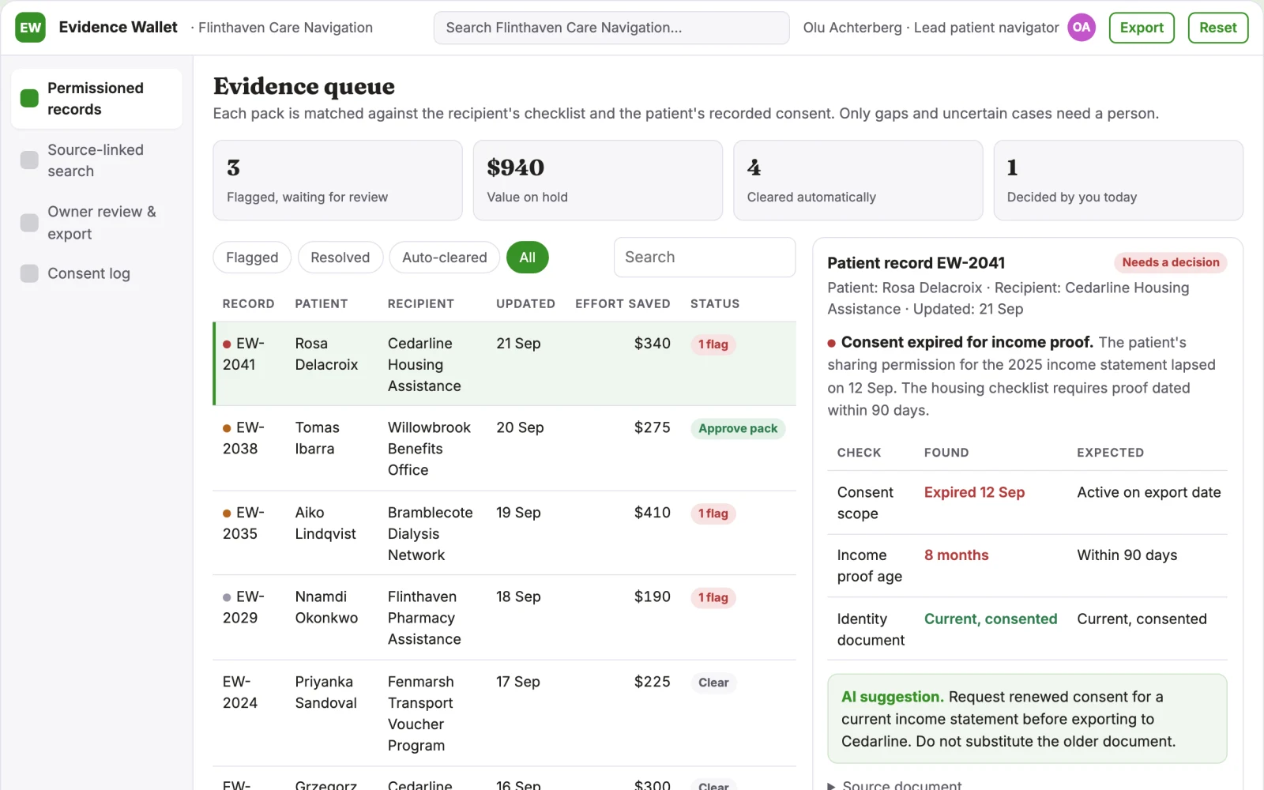
Task: Click the Status column header
Action: [715, 303]
